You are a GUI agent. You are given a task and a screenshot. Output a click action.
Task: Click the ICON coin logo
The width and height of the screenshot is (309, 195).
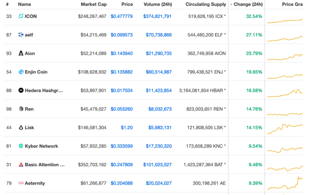coord(21,16)
